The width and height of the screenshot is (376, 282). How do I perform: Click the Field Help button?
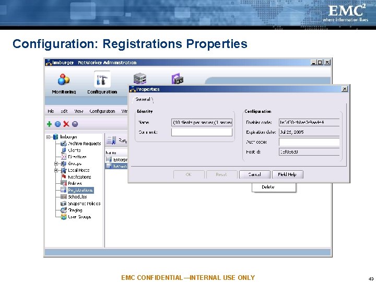(x=287, y=174)
